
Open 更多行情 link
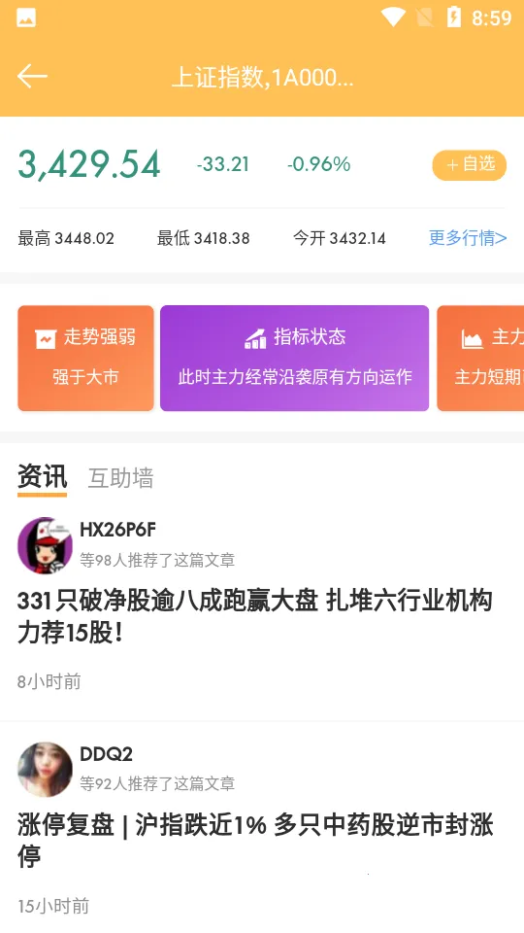pos(468,238)
